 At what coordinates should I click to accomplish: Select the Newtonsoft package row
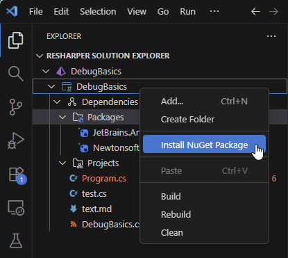(116, 148)
